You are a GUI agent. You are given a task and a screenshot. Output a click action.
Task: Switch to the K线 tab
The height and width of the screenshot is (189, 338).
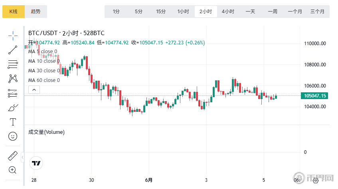pyautogui.click(x=14, y=12)
